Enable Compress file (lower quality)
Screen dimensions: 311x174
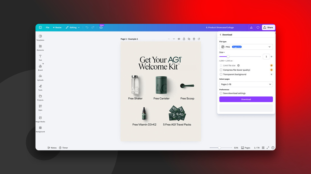pos(221,70)
